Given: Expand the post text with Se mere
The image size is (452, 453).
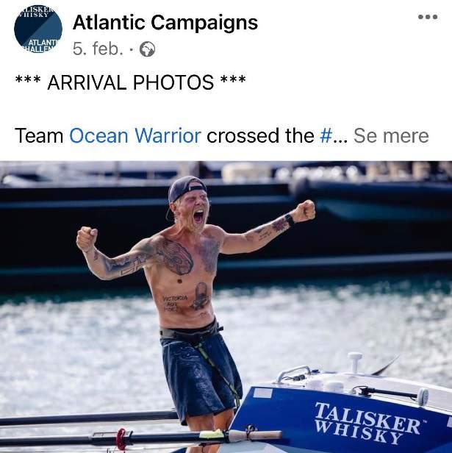Looking at the screenshot, I should [x=391, y=135].
